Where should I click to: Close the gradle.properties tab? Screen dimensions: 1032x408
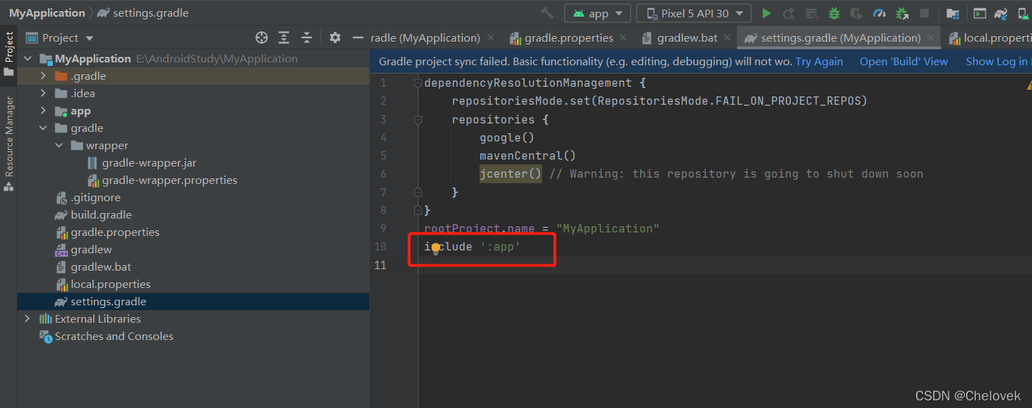(x=623, y=37)
